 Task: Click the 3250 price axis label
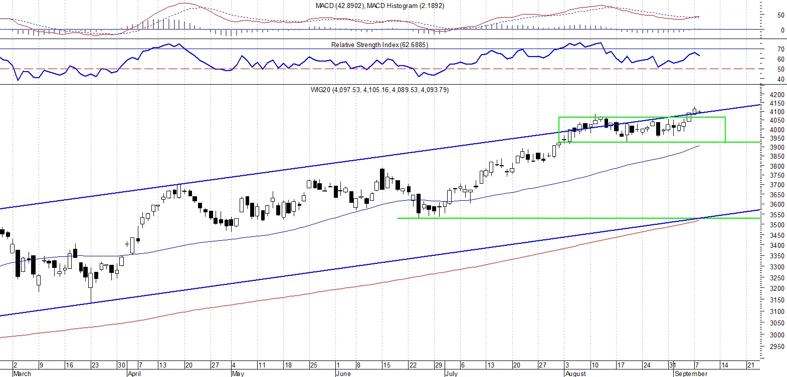pyautogui.click(x=777, y=278)
